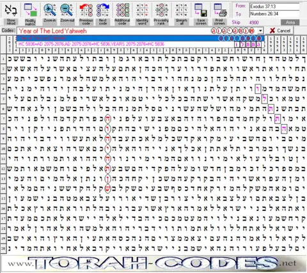Image resolution: width=307 pixels, height=273 pixels.
Task: Select highlighted 'Year of The Lord Yahweh' list entry
Action: point(141,38)
